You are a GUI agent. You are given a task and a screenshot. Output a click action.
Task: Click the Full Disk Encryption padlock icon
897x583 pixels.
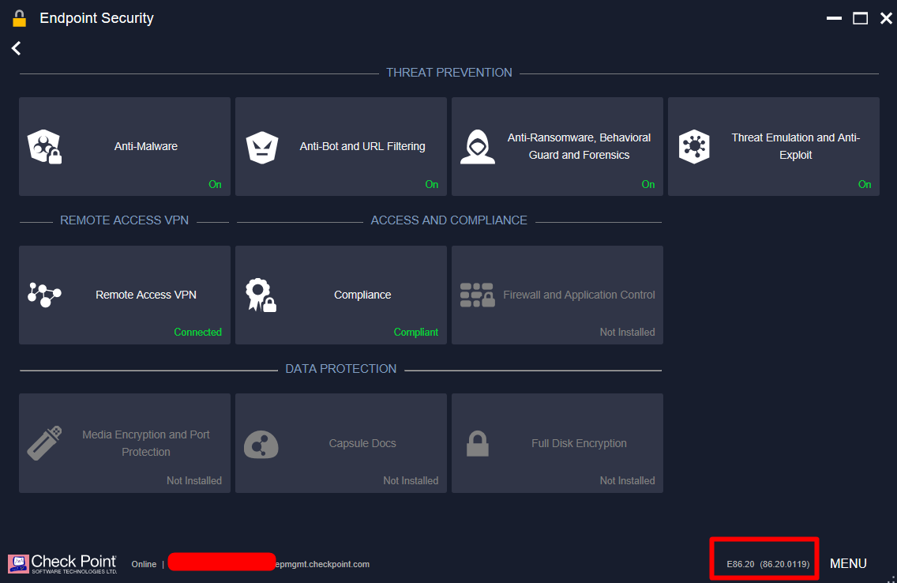click(478, 443)
